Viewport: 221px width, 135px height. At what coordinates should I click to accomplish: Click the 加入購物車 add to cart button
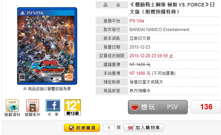tap(143, 128)
